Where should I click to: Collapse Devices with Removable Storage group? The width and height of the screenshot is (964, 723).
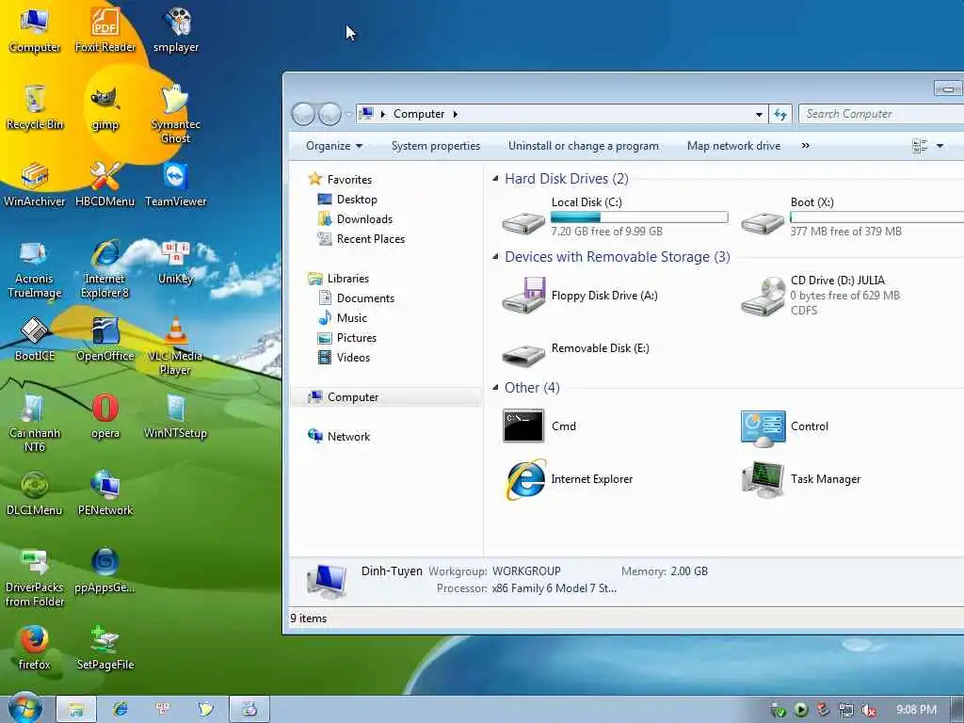click(x=495, y=256)
